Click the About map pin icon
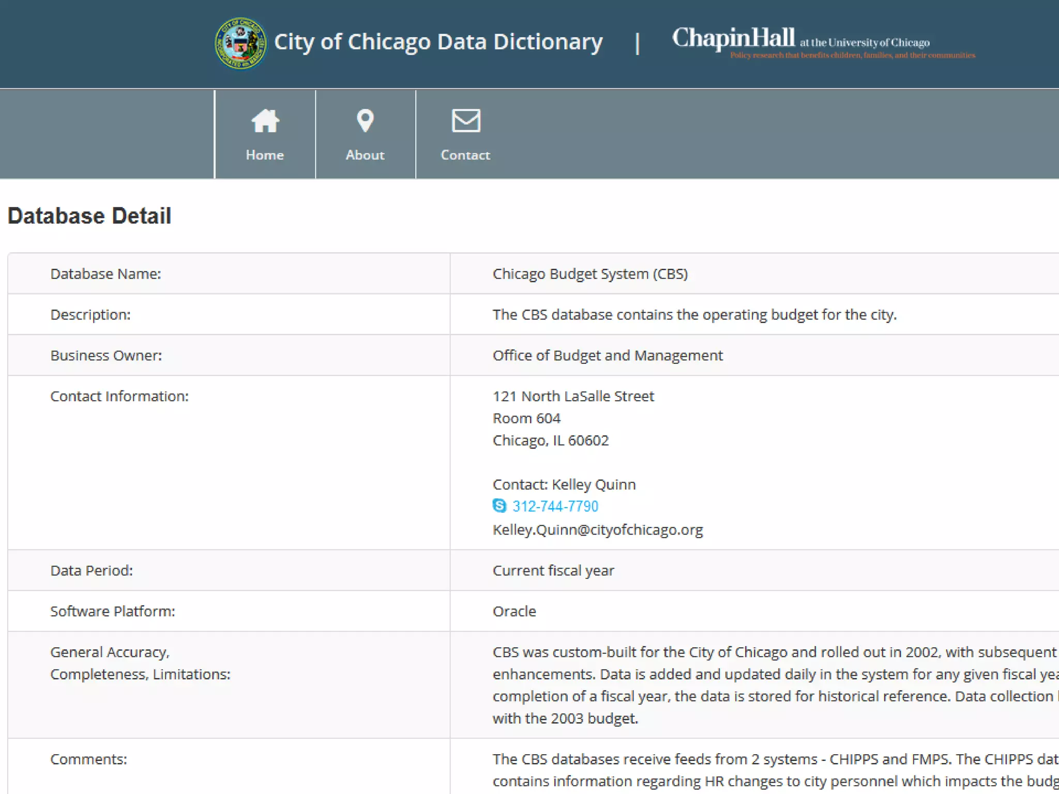Viewport: 1059px width, 794px height. coord(365,121)
